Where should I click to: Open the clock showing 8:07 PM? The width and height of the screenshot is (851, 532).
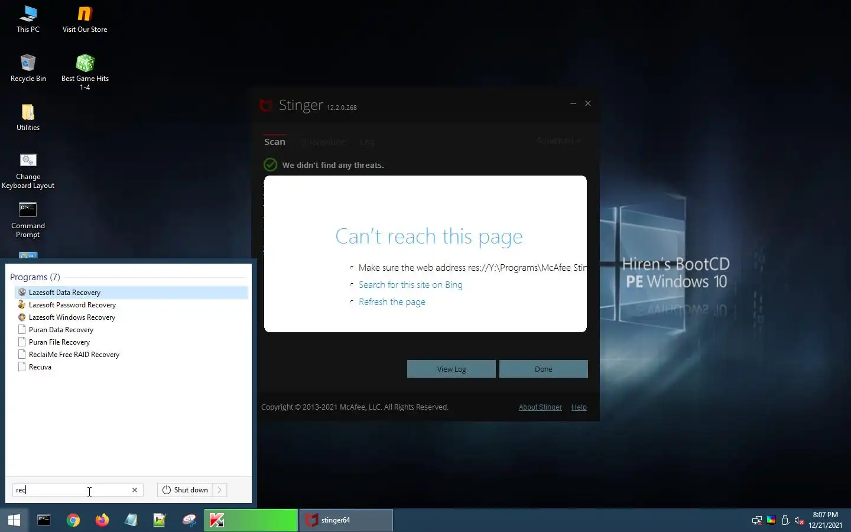pyautogui.click(x=825, y=520)
